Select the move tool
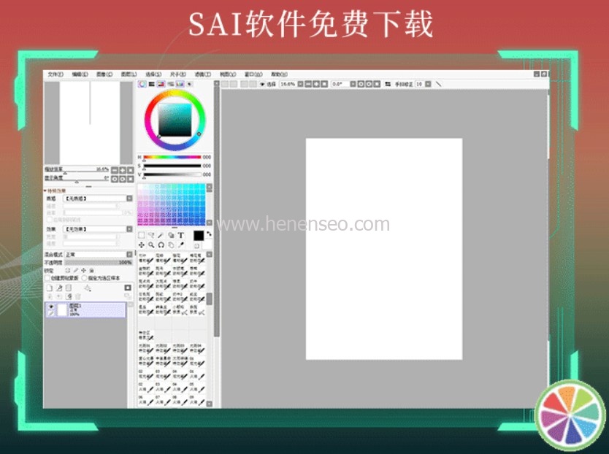 (142, 245)
